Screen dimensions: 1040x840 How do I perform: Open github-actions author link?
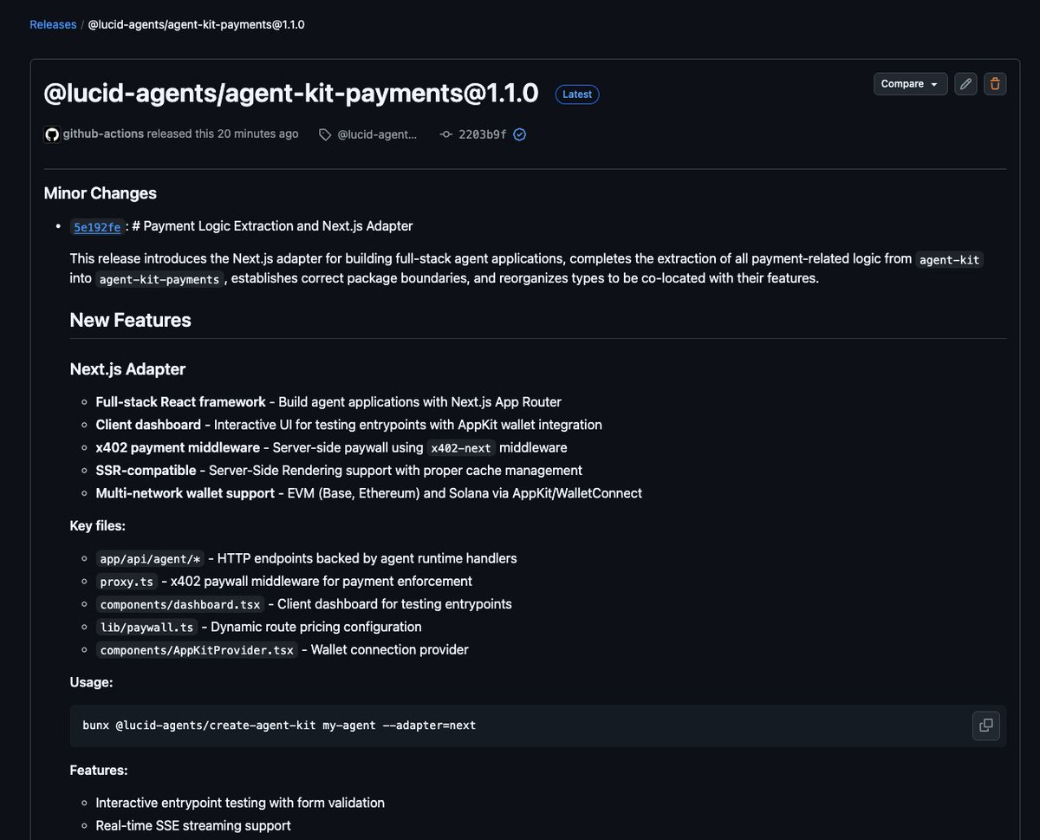click(103, 134)
